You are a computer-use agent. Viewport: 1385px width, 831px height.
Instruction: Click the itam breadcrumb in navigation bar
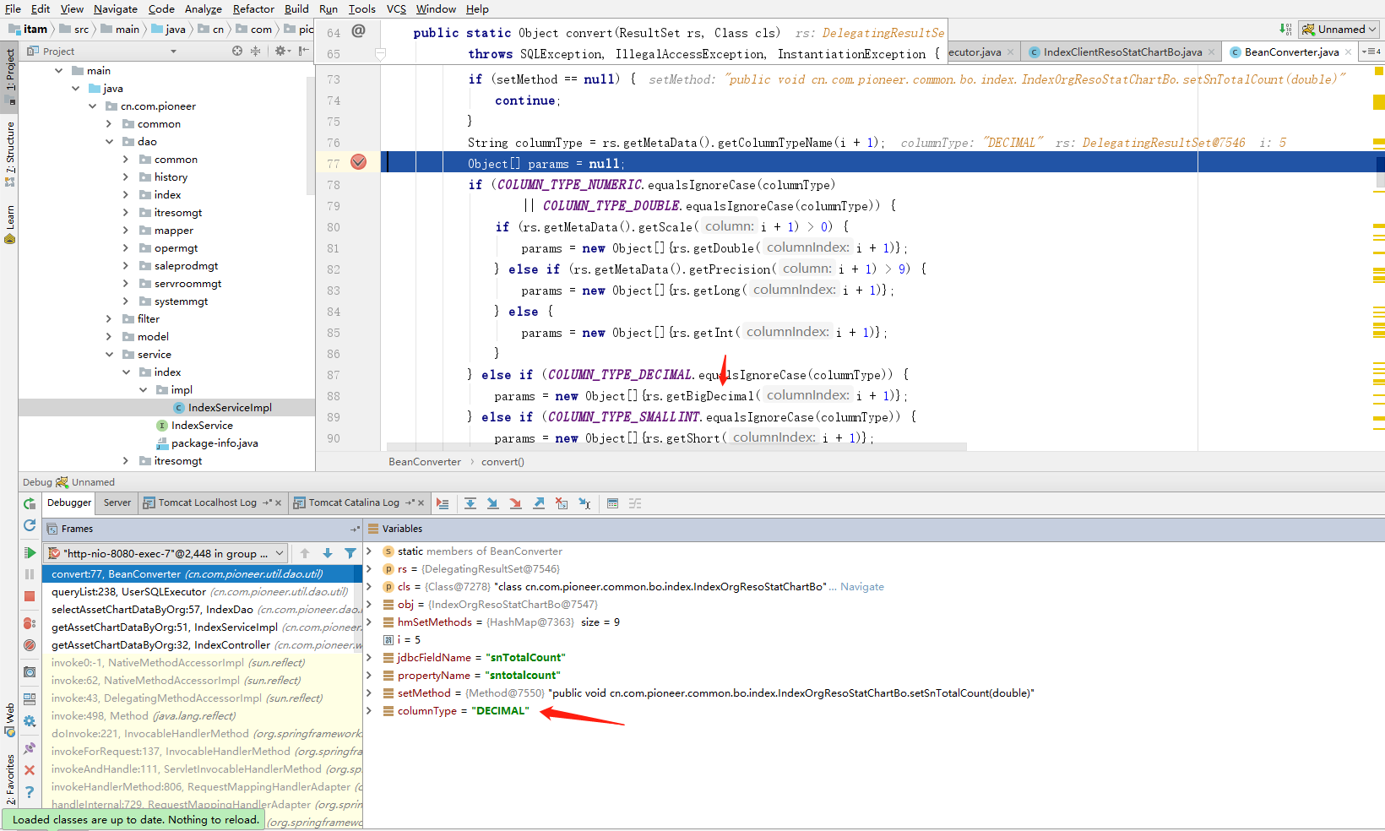29,30
